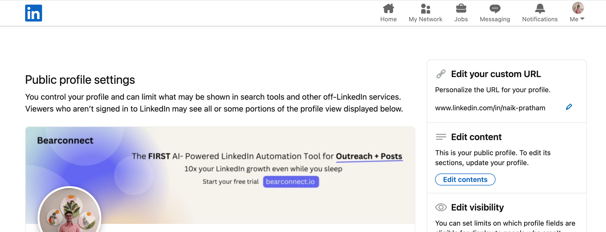The width and height of the screenshot is (606, 232).
Task: Open My Network people icon
Action: [x=425, y=8]
